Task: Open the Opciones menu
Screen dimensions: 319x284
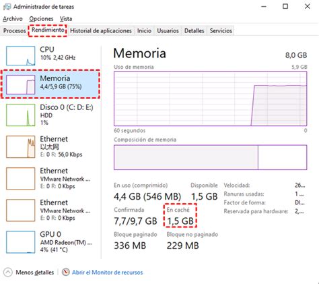Action: [41, 19]
